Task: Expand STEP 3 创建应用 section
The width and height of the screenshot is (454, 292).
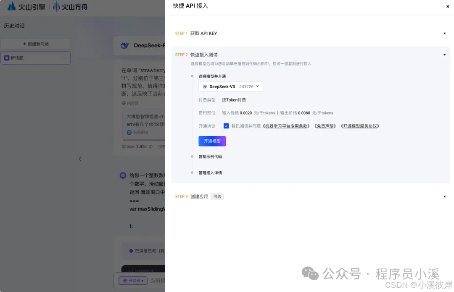Action: 444,197
